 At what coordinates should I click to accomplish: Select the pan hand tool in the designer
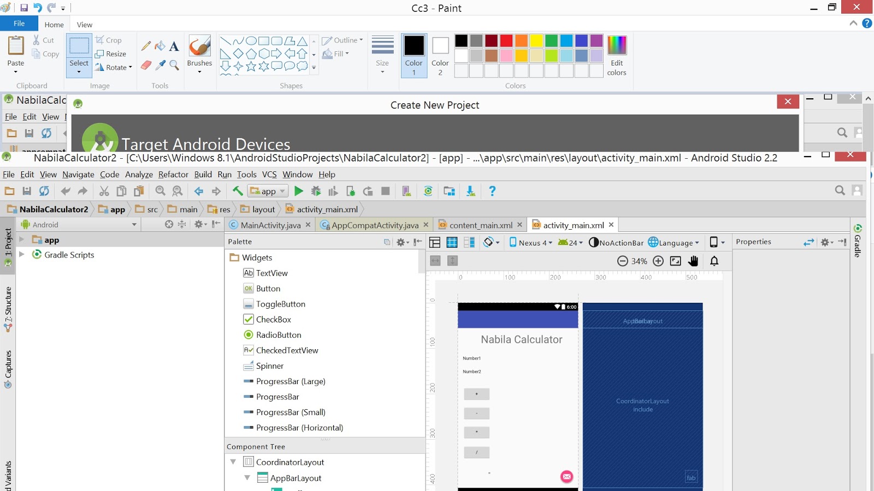pyautogui.click(x=693, y=261)
